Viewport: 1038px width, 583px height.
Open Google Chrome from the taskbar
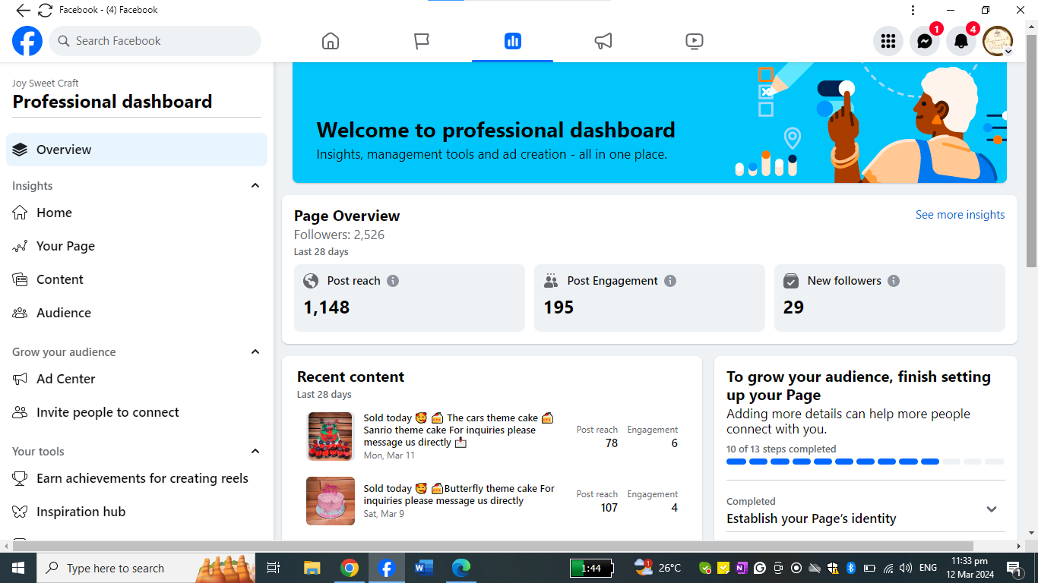click(x=350, y=568)
